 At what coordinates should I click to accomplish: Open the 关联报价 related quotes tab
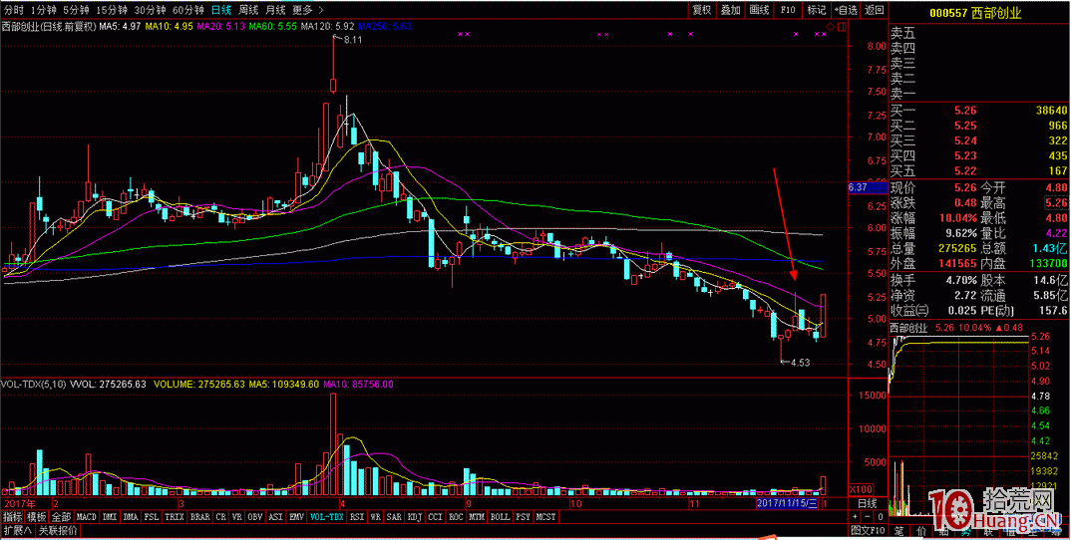tap(58, 530)
